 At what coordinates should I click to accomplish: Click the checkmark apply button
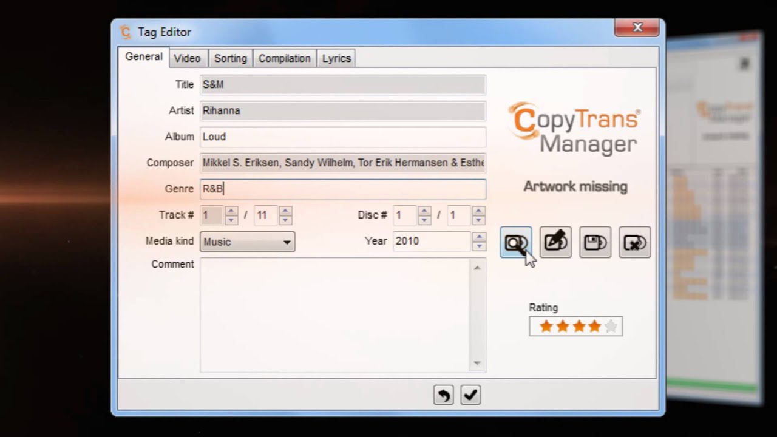click(x=470, y=395)
